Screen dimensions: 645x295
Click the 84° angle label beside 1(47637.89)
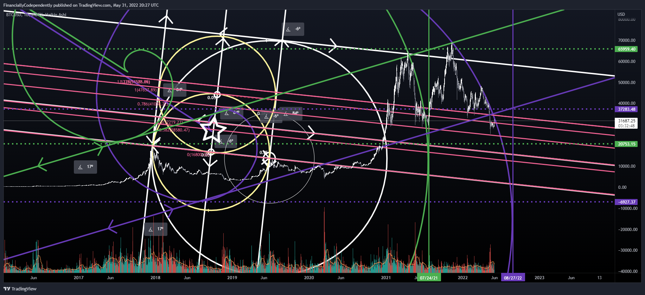tap(175, 90)
